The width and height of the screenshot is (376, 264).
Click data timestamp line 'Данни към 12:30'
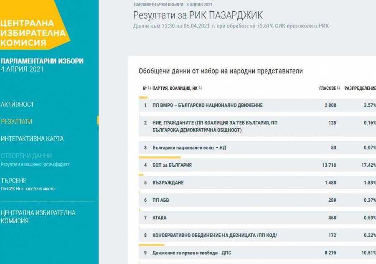pyautogui.click(x=231, y=26)
